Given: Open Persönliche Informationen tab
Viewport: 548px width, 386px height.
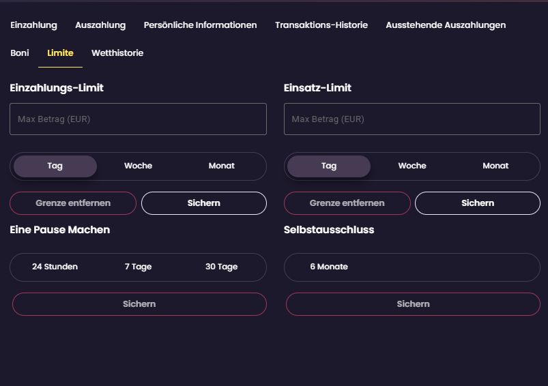Looking at the screenshot, I should coord(200,25).
